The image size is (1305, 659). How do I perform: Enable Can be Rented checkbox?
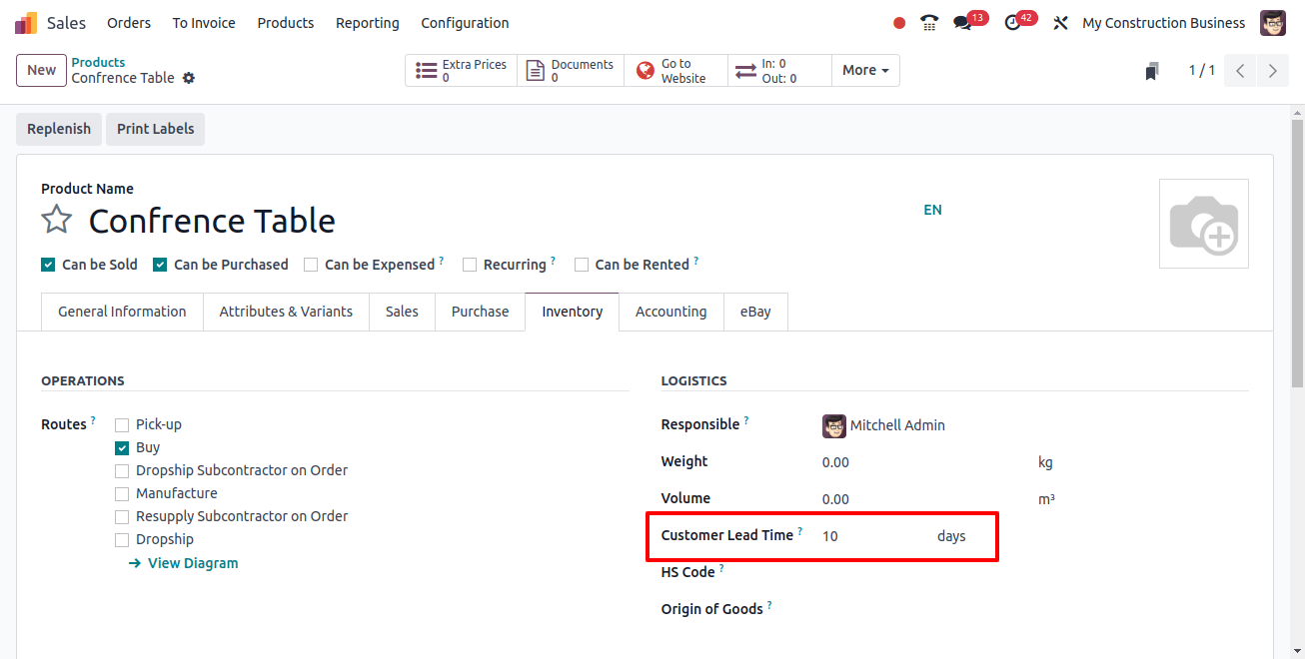(582, 265)
